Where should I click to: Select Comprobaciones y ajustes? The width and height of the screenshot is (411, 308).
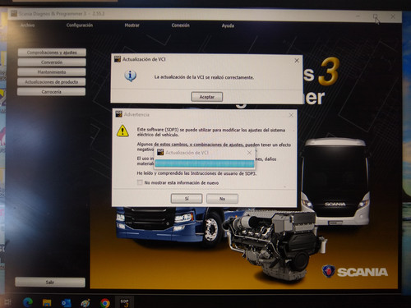click(52, 53)
